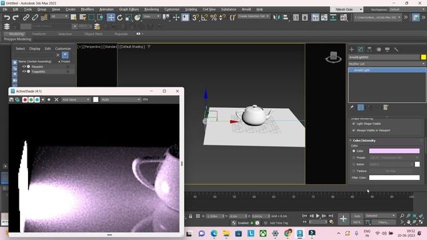Open the Select by Name dialog
The width and height of the screenshot is (427, 240).
pyautogui.click(x=83, y=17)
